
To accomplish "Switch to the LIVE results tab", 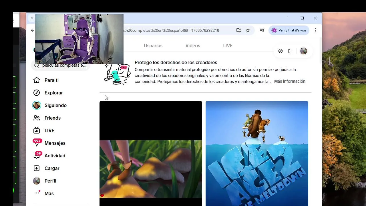I will click(x=228, y=45).
